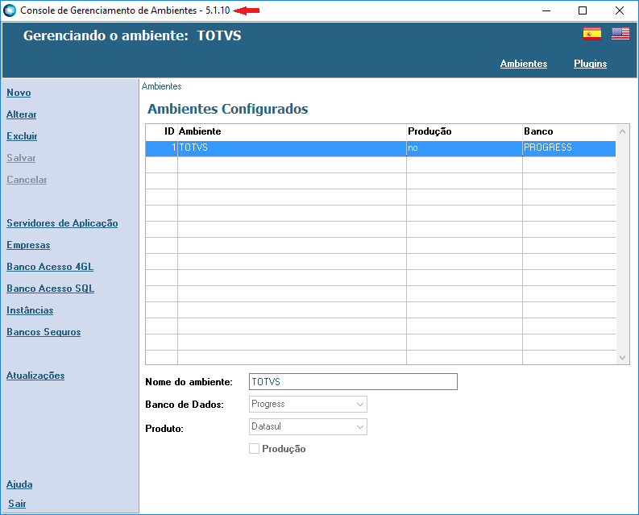This screenshot has width=639, height=515.
Task: Open the Ajuda link
Action: [x=19, y=484]
